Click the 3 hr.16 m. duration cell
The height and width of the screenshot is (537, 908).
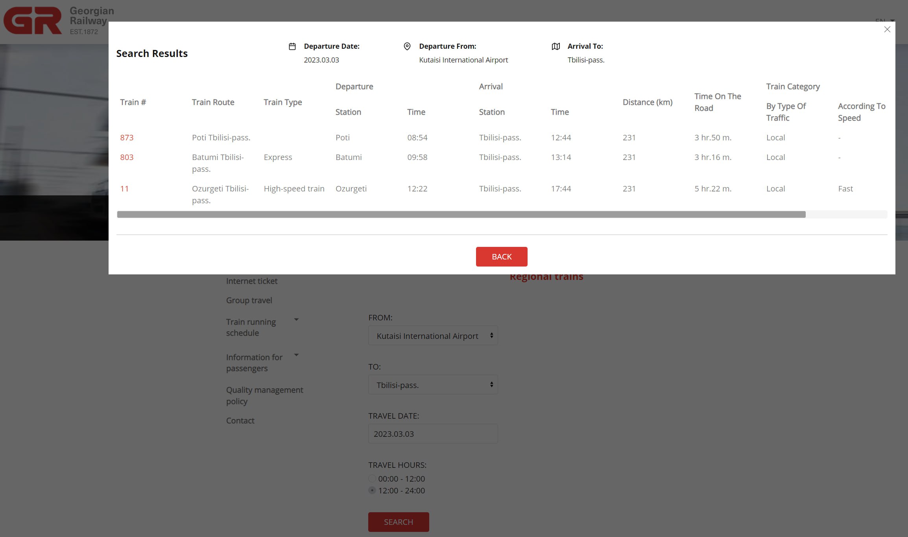pos(713,157)
